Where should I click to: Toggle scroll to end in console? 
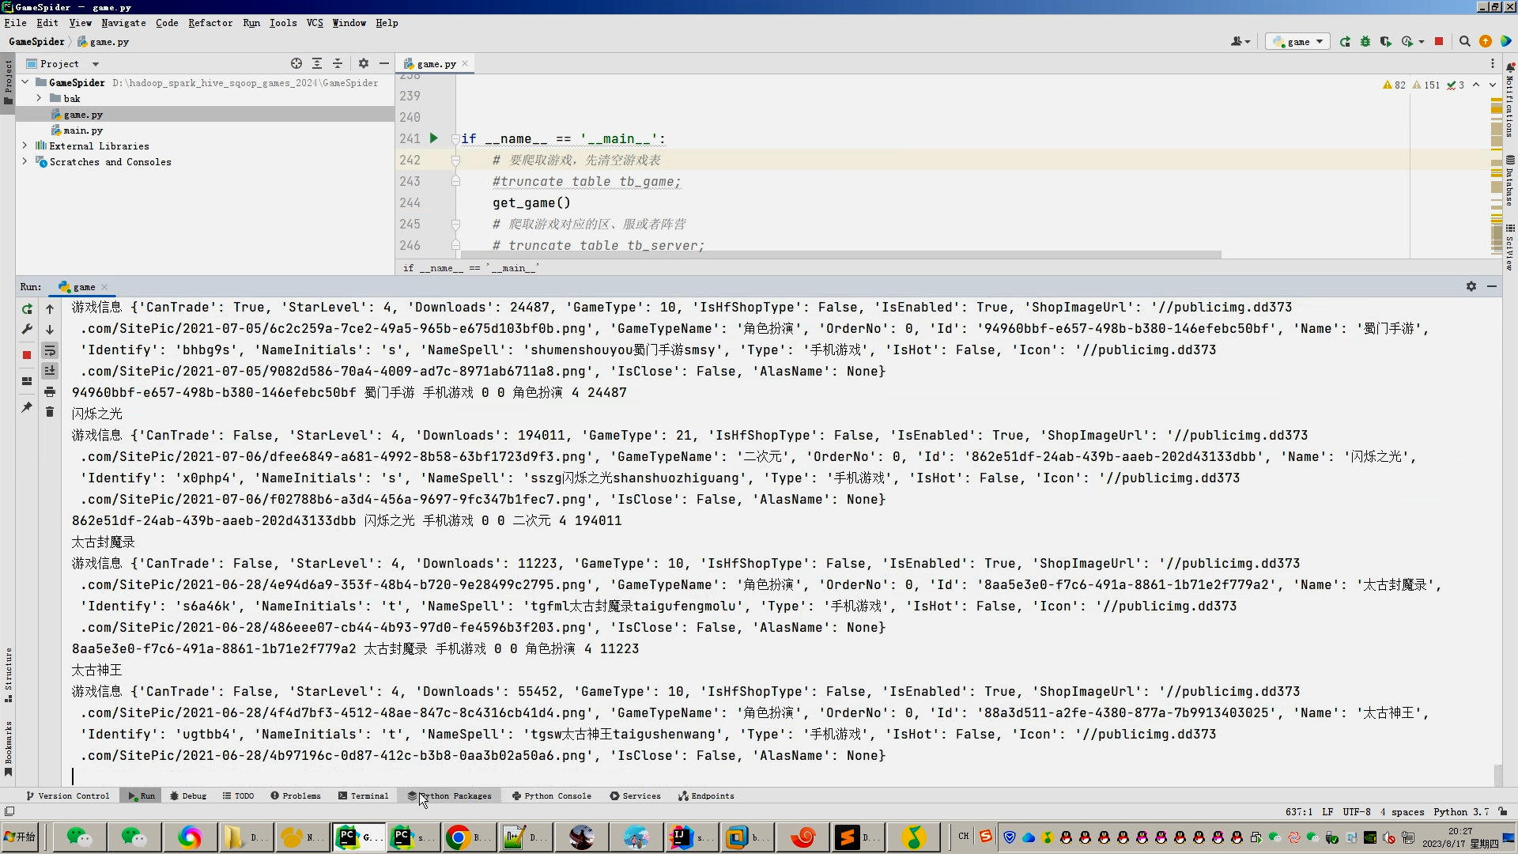(x=50, y=371)
